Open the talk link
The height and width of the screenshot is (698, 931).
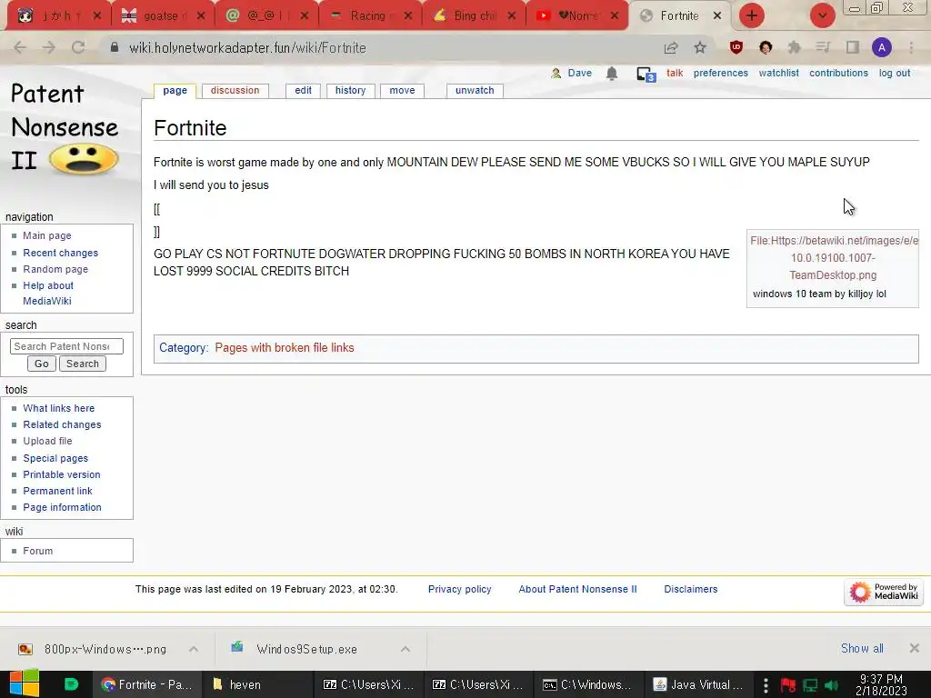pos(675,73)
